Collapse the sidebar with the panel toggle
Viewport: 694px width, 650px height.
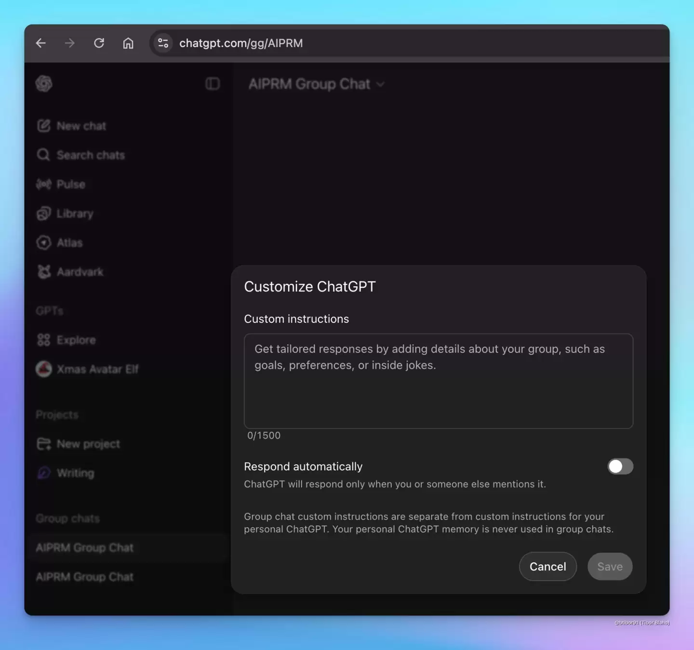[x=212, y=83]
